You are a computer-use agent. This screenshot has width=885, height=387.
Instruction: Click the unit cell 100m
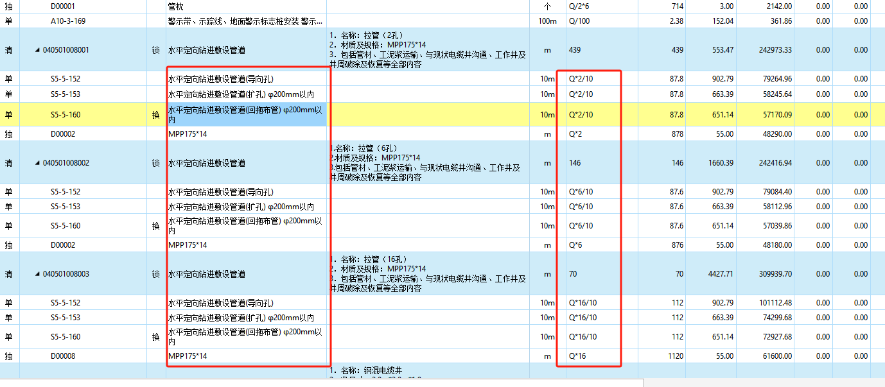[547, 21]
